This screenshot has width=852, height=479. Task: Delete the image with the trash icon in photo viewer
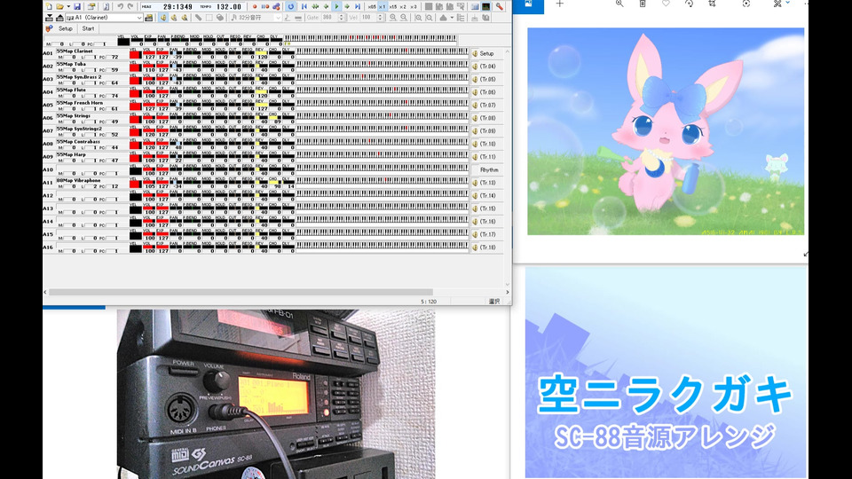pos(643,4)
